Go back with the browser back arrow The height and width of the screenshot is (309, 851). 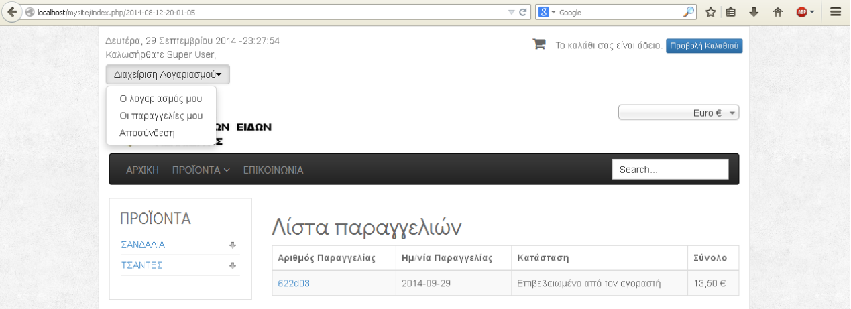[12, 12]
